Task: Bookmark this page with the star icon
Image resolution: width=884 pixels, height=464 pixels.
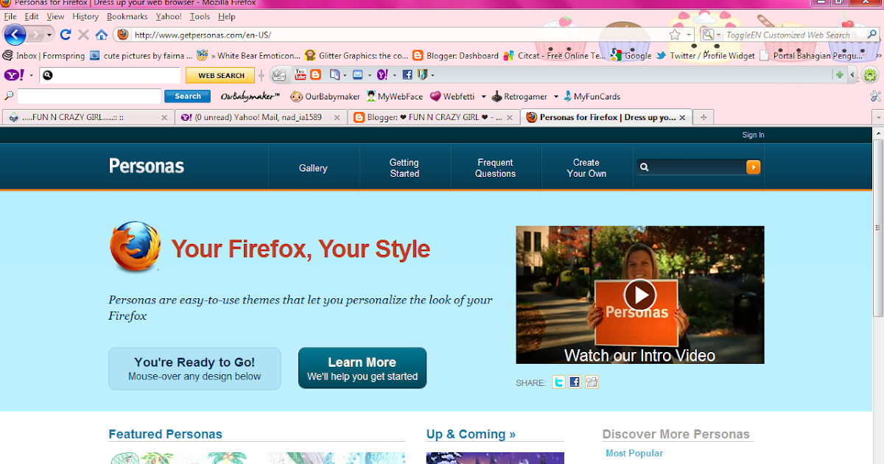Action: point(675,35)
